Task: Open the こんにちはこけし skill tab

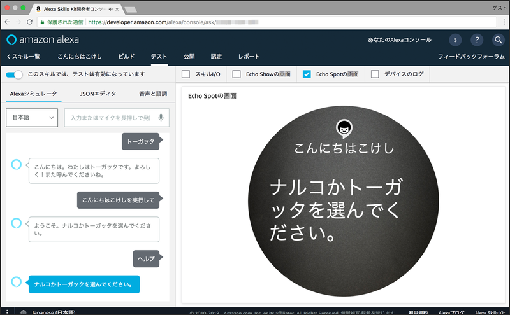Action: click(x=80, y=57)
